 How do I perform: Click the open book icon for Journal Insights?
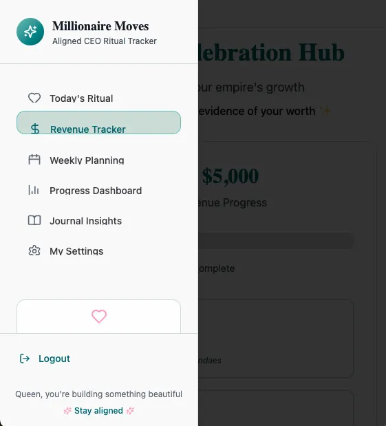[x=34, y=220]
